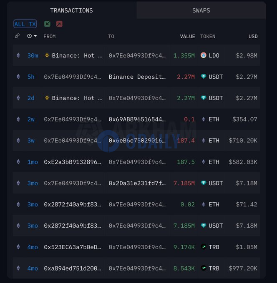
Task: Open the 2d transaction timestamp link
Action: coord(31,98)
